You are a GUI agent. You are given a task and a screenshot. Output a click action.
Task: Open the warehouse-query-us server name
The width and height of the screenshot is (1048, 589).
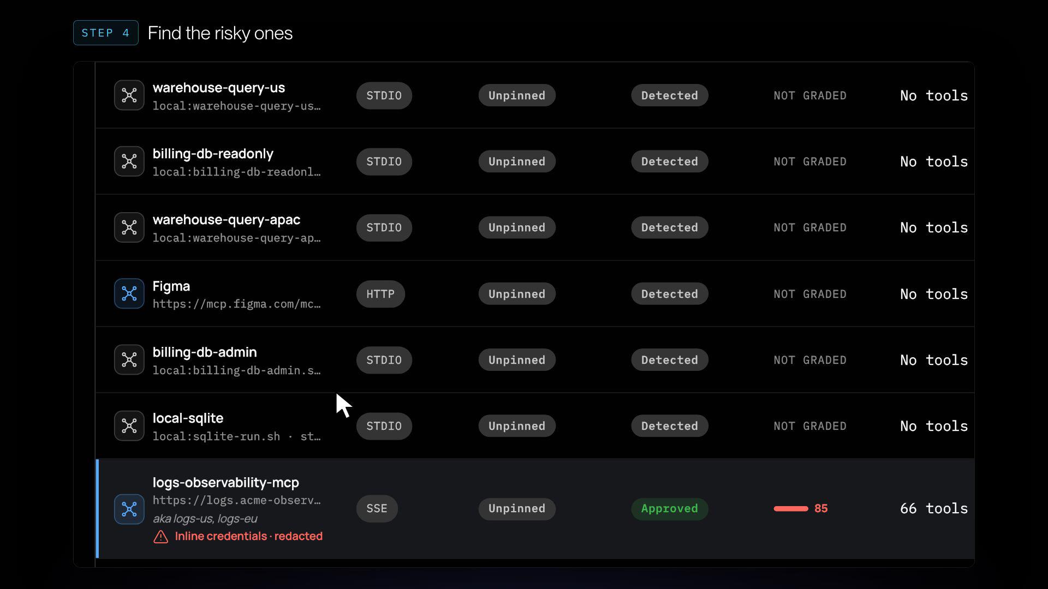coord(219,88)
